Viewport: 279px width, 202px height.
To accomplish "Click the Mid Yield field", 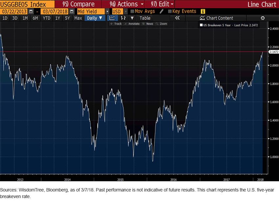I will click(x=91, y=12).
